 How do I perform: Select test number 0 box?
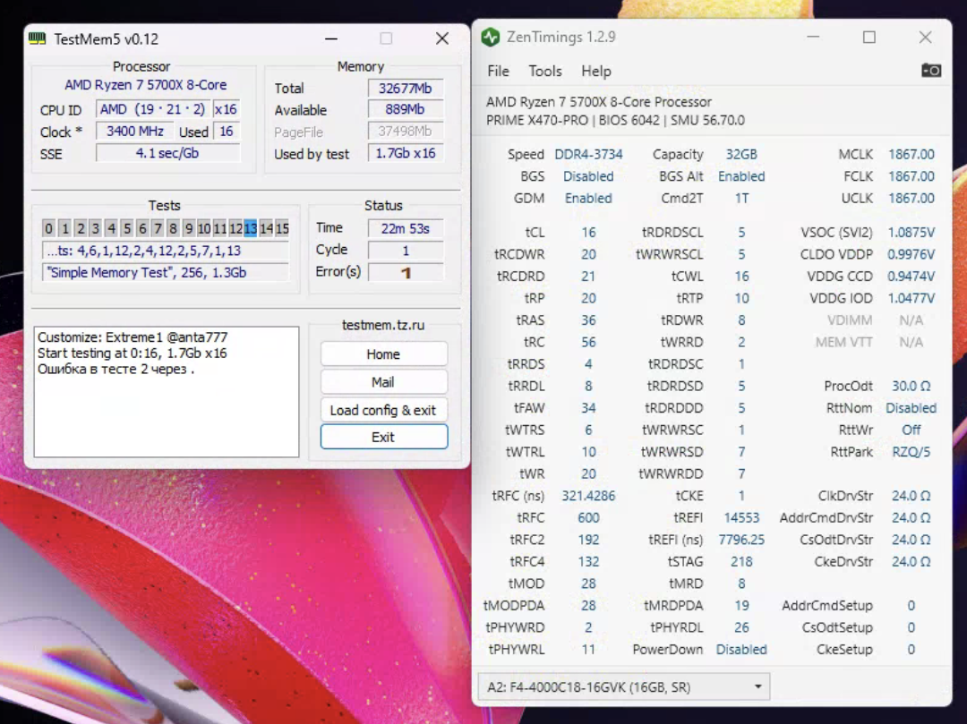click(48, 228)
